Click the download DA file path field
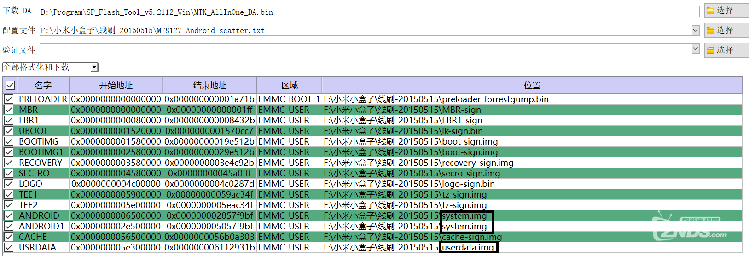749x256 pixels. pos(368,12)
